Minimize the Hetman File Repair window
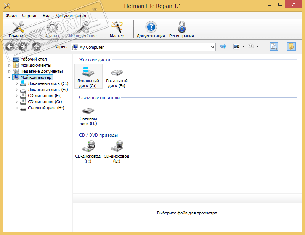 pos(270,5)
